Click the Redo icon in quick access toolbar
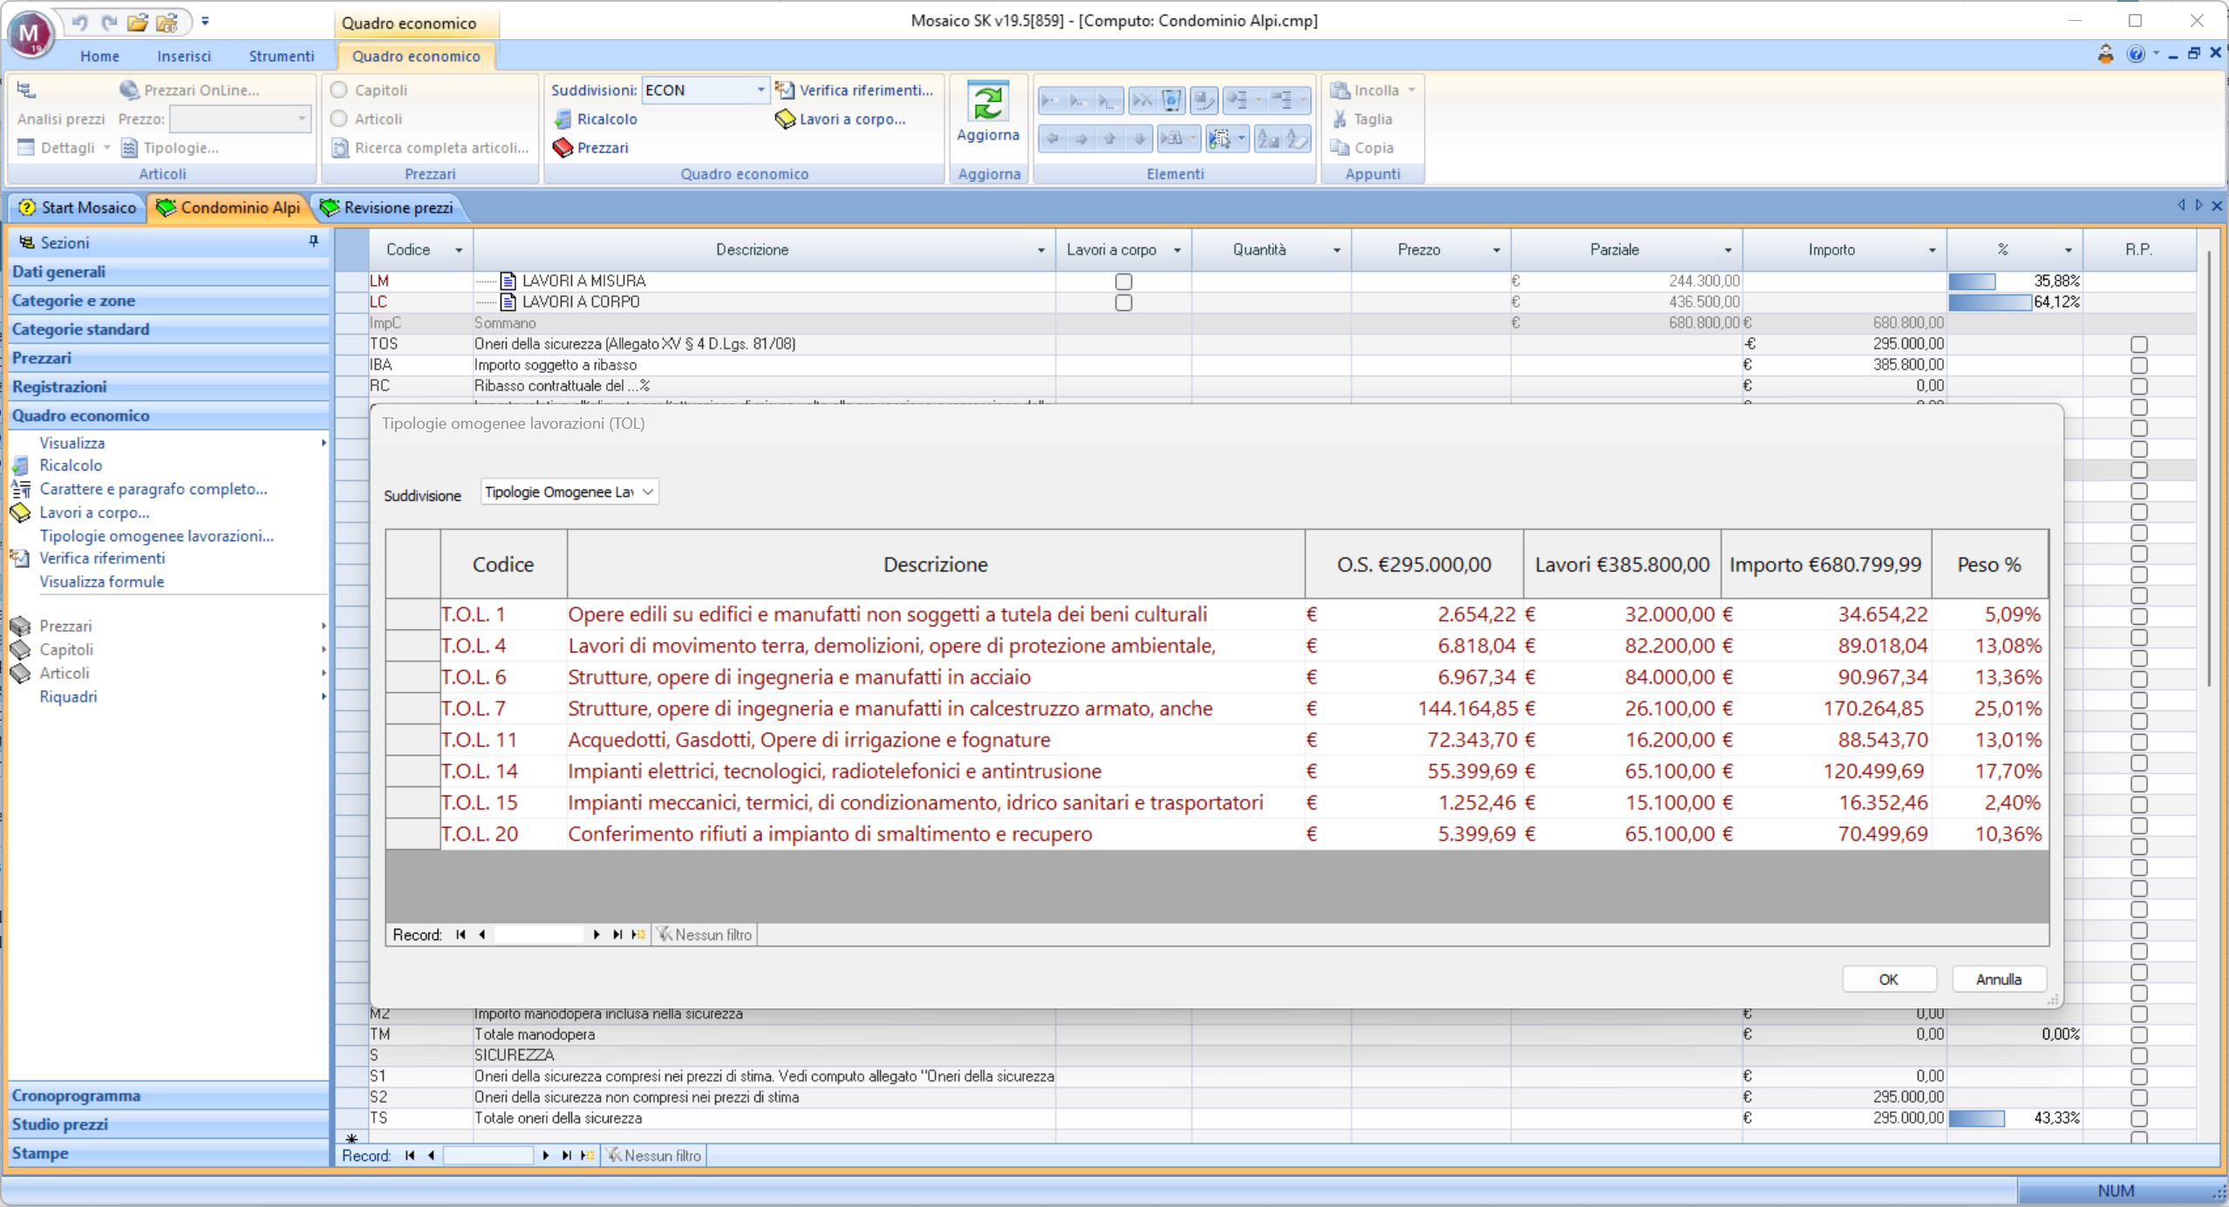The height and width of the screenshot is (1207, 2229). pos(109,22)
